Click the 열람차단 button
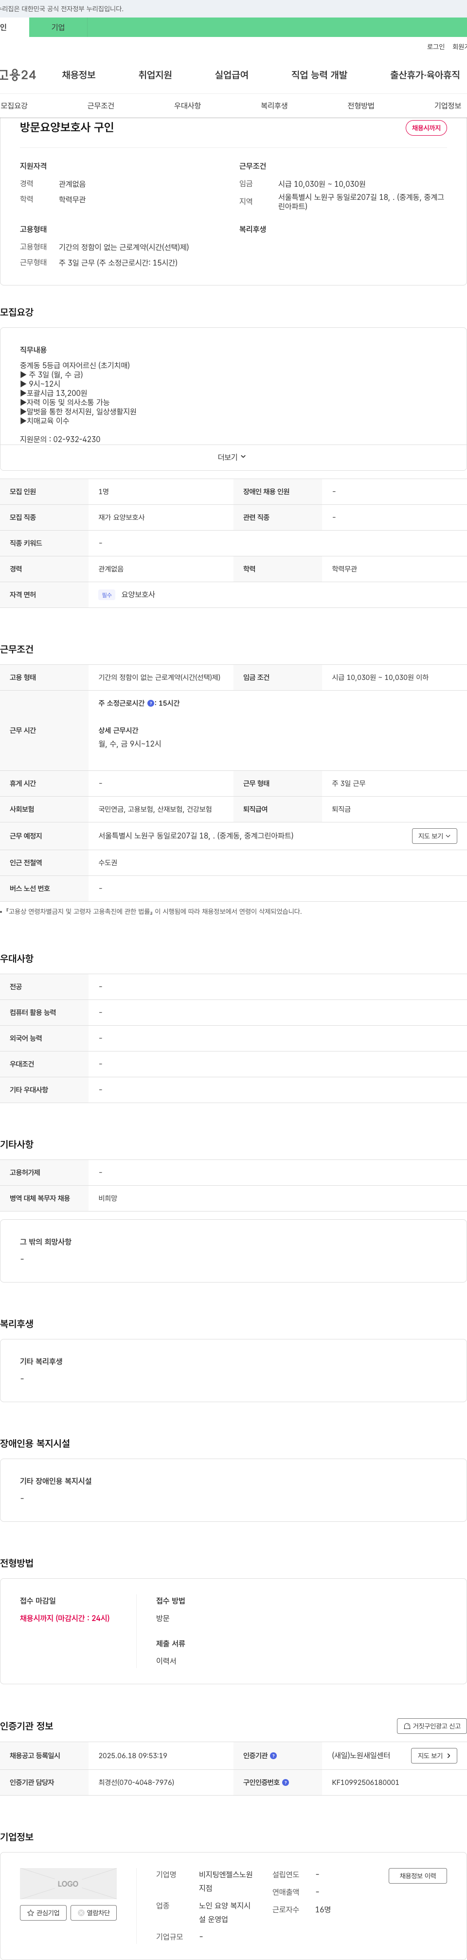The image size is (467, 1960). coord(93,1912)
